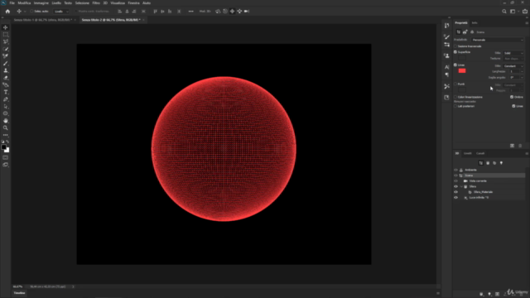Toggle the Superficie checkbox
The image size is (530, 298).
455,52
